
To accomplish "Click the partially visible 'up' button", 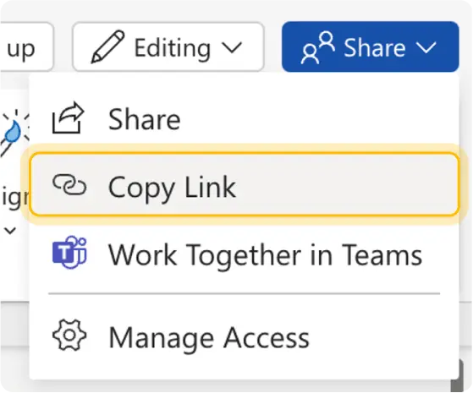I will click(26, 46).
